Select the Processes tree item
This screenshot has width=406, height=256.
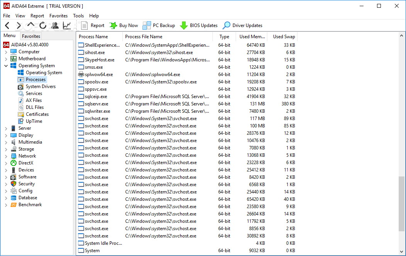pyautogui.click(x=32, y=80)
